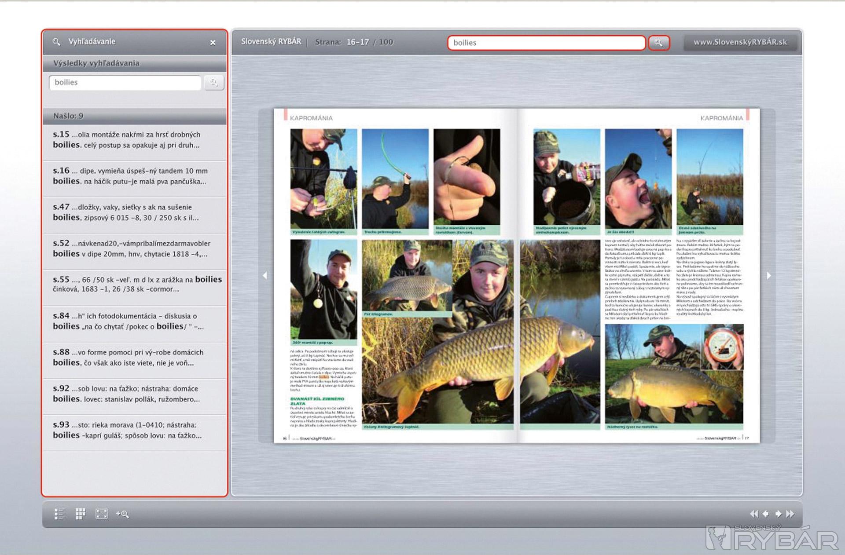Click the sidebar search magnifier button
This screenshot has height=555, width=845.
(x=214, y=83)
